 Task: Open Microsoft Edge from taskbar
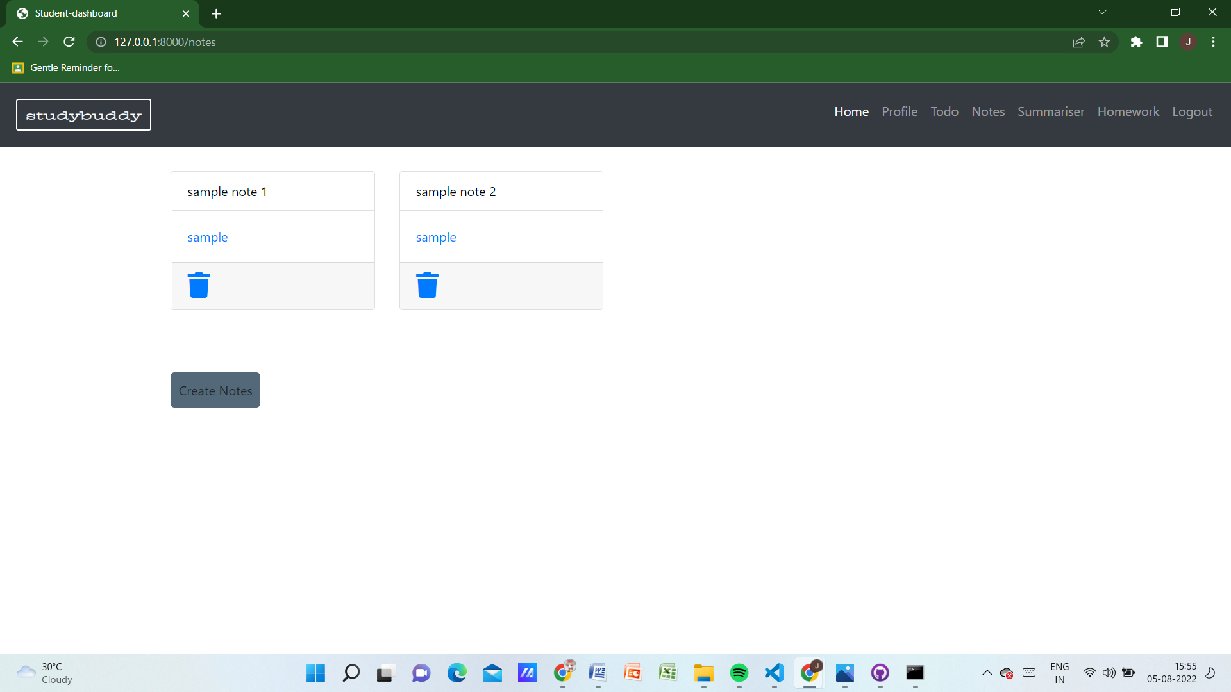click(x=456, y=673)
